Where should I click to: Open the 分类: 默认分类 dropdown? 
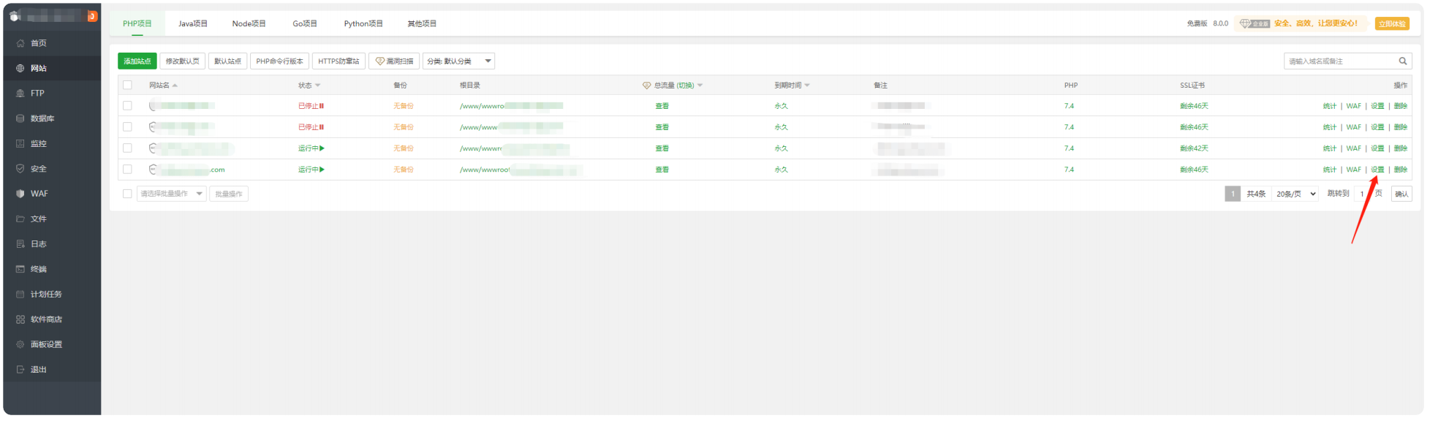coord(458,61)
